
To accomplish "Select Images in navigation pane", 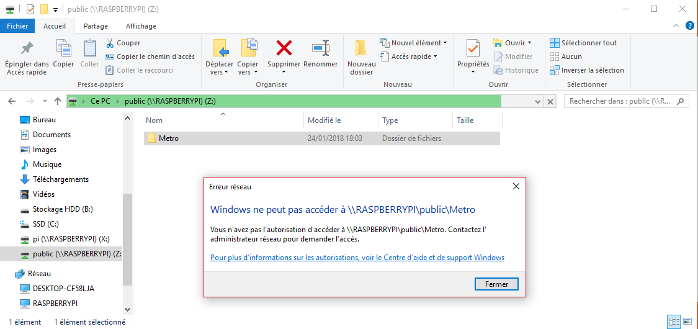I will (45, 150).
